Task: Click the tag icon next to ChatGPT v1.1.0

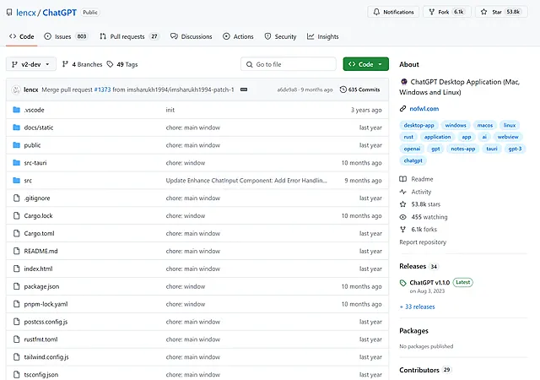Action: coord(403,283)
